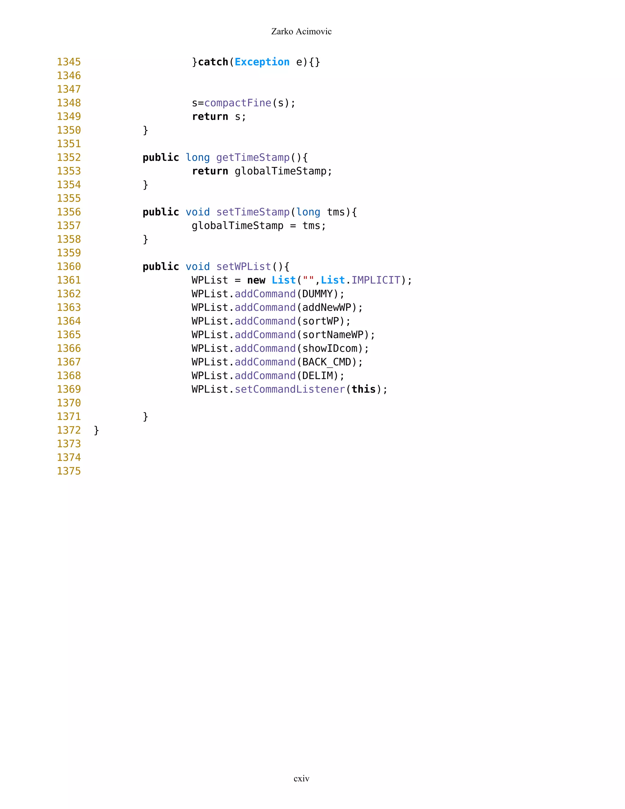Click 'public' keyword on line 1356
Screen dimensions: 625x809
(x=161, y=212)
